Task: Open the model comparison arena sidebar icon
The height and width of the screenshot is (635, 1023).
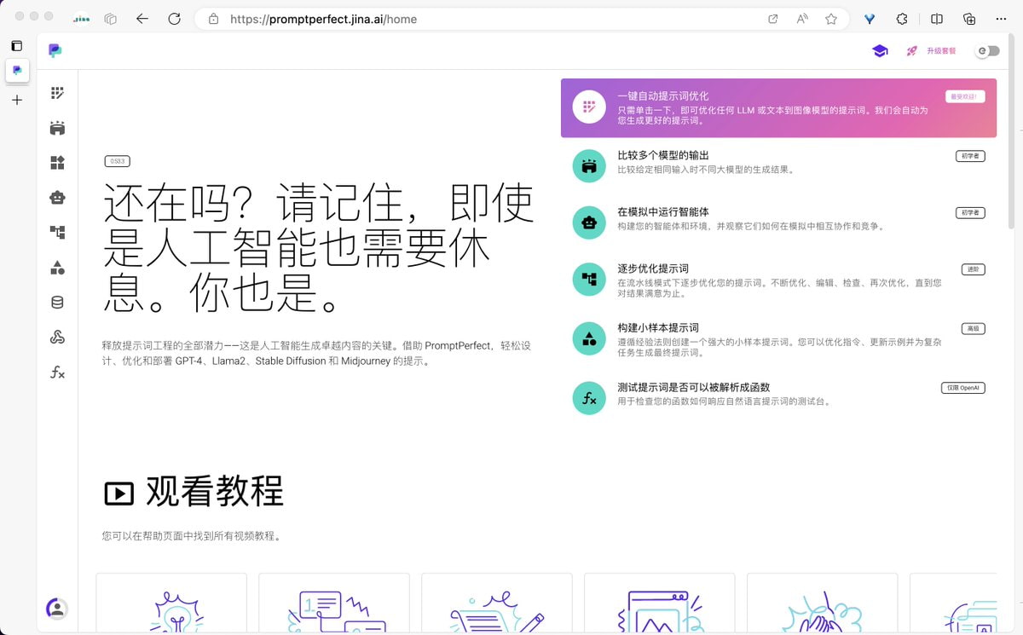Action: click(x=57, y=128)
